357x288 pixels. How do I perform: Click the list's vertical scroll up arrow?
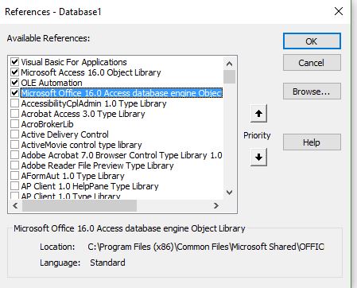pos(230,64)
